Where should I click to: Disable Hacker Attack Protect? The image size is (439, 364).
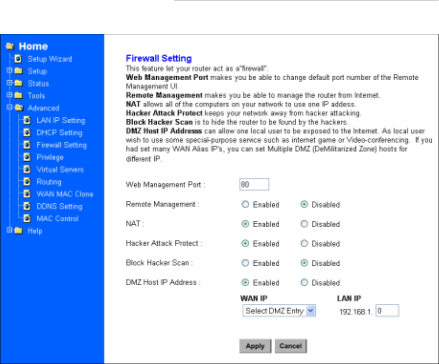[x=304, y=243]
